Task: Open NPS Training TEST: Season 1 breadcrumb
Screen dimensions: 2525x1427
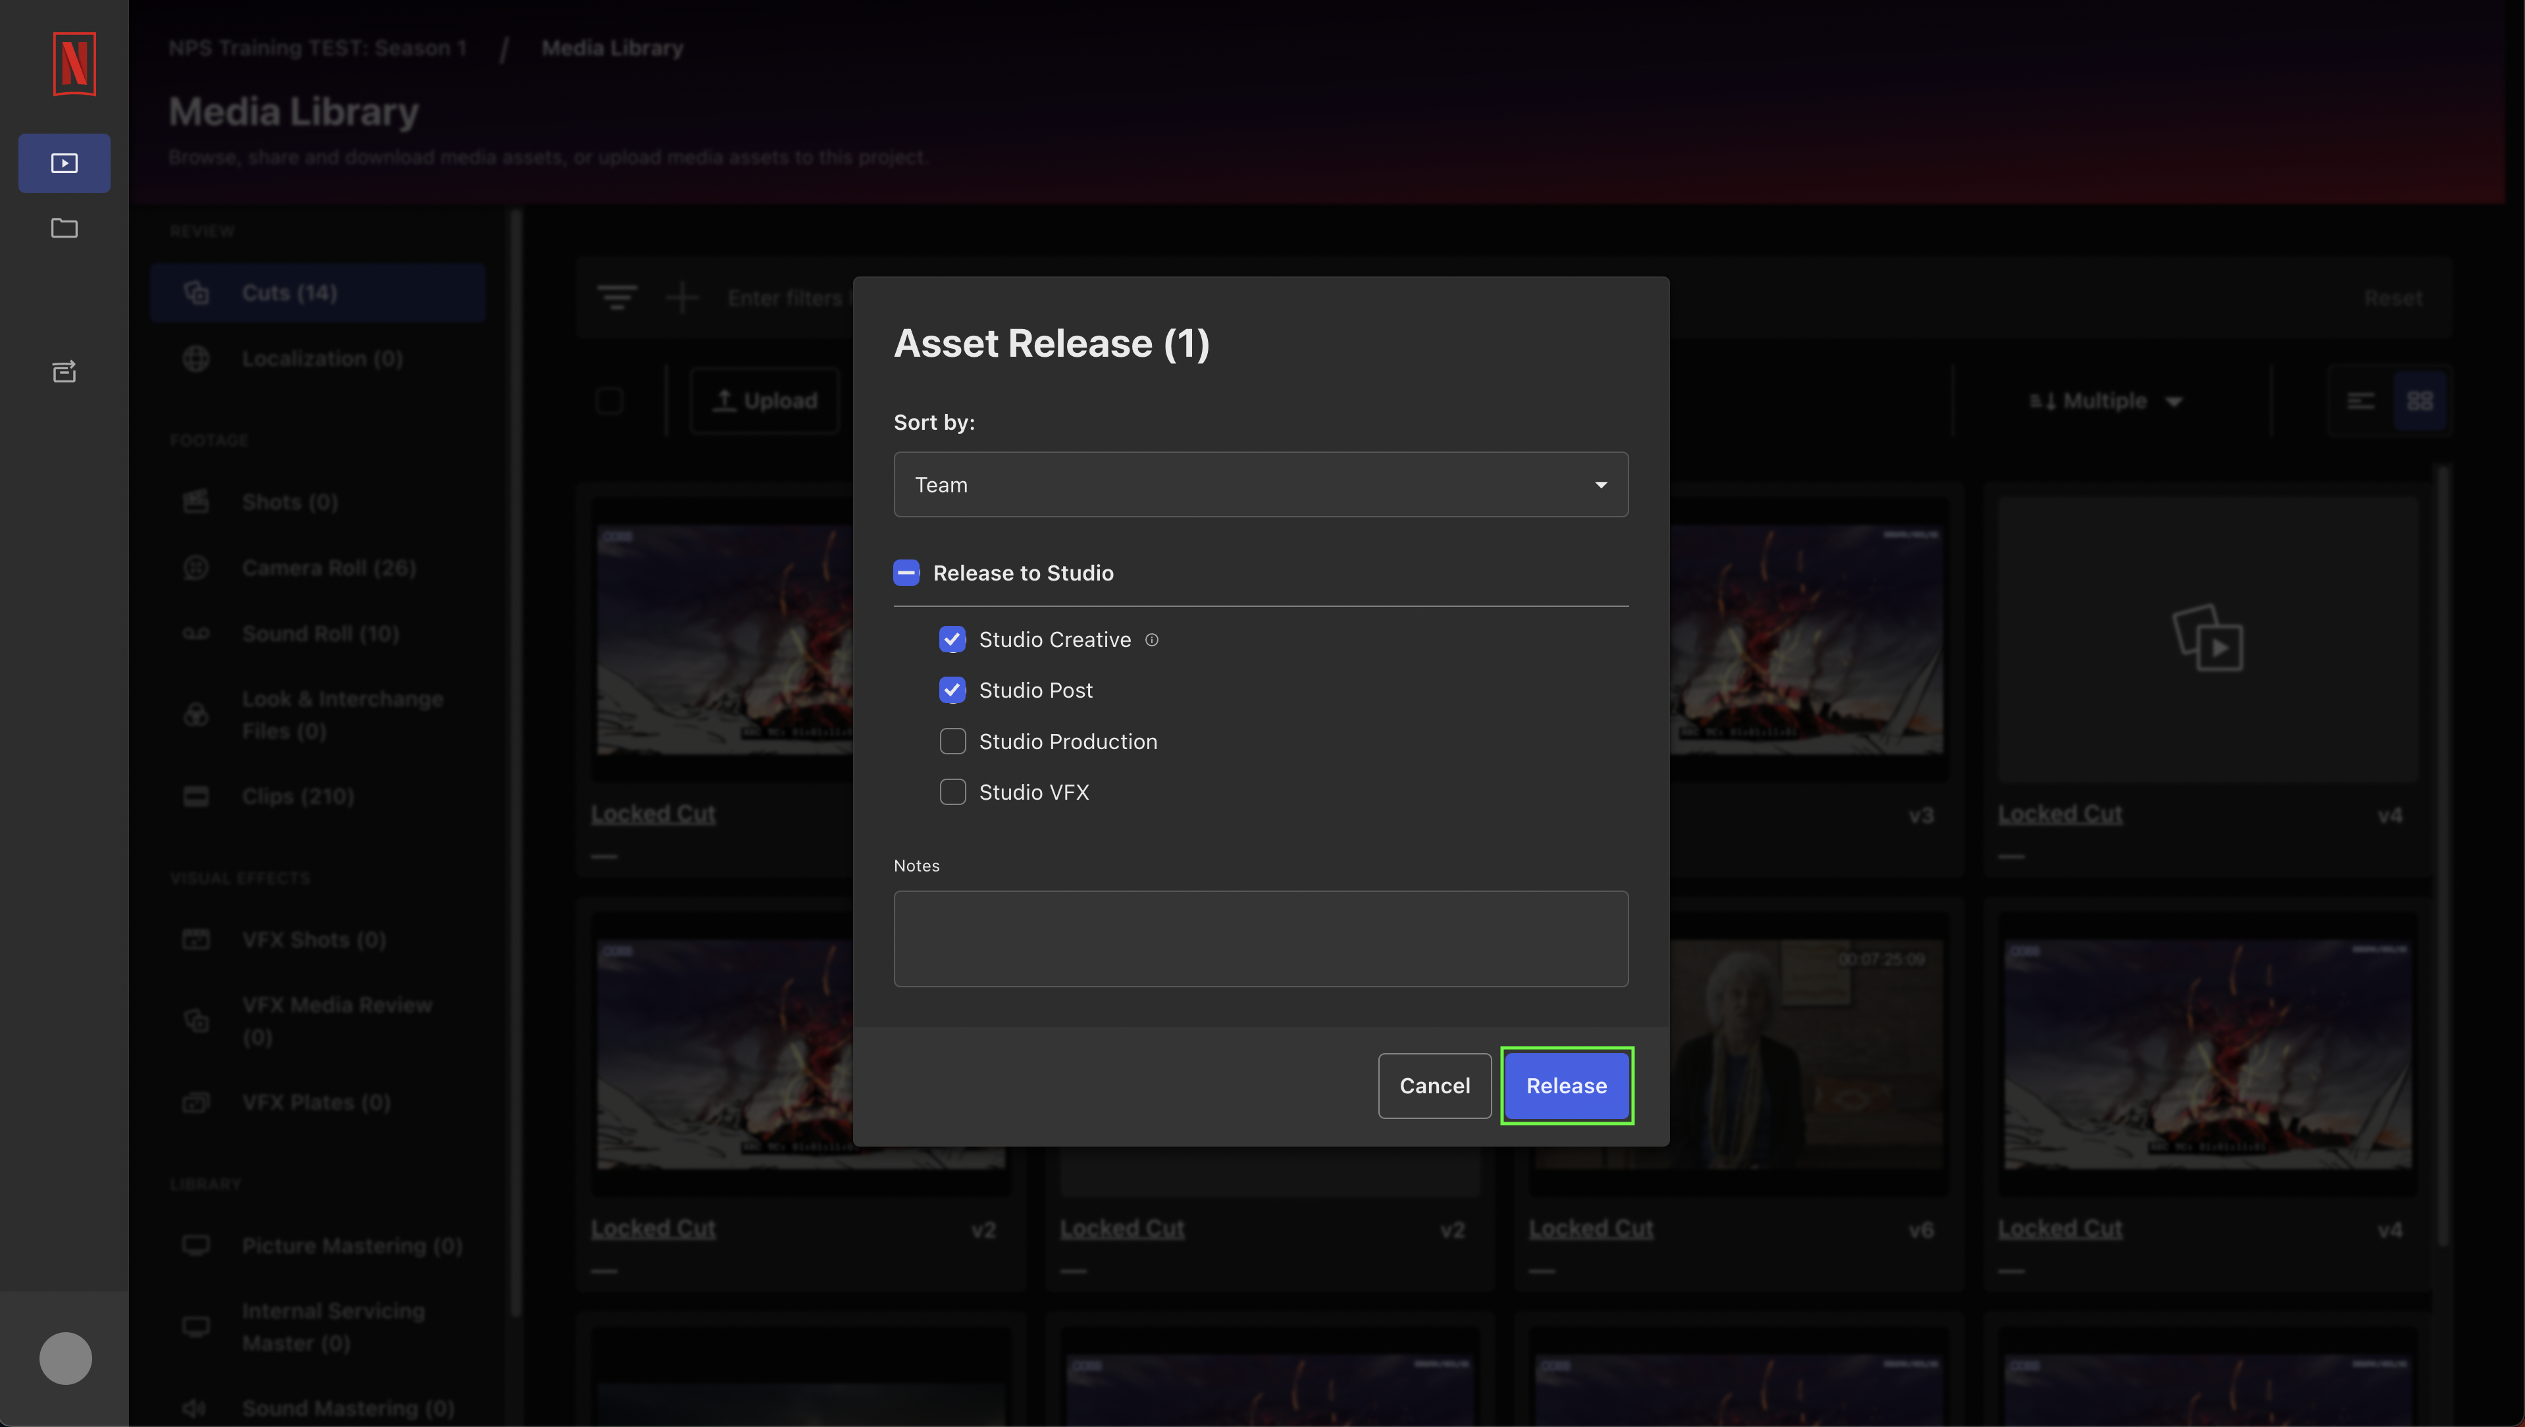Action: click(x=317, y=47)
